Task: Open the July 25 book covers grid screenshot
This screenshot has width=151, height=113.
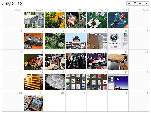Action: [76, 82]
